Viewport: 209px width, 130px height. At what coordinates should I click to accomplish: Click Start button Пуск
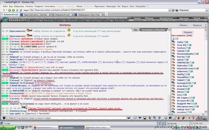tap(8, 128)
